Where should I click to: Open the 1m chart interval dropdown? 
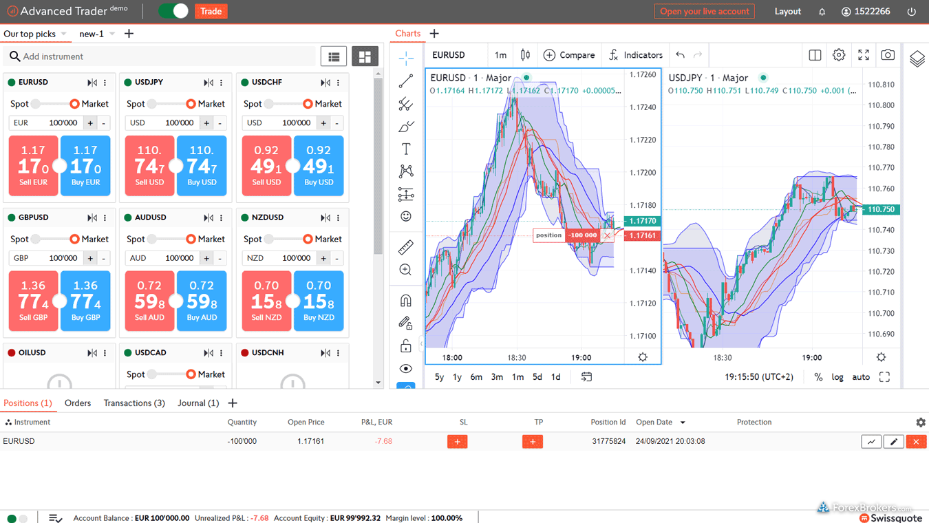pyautogui.click(x=500, y=55)
